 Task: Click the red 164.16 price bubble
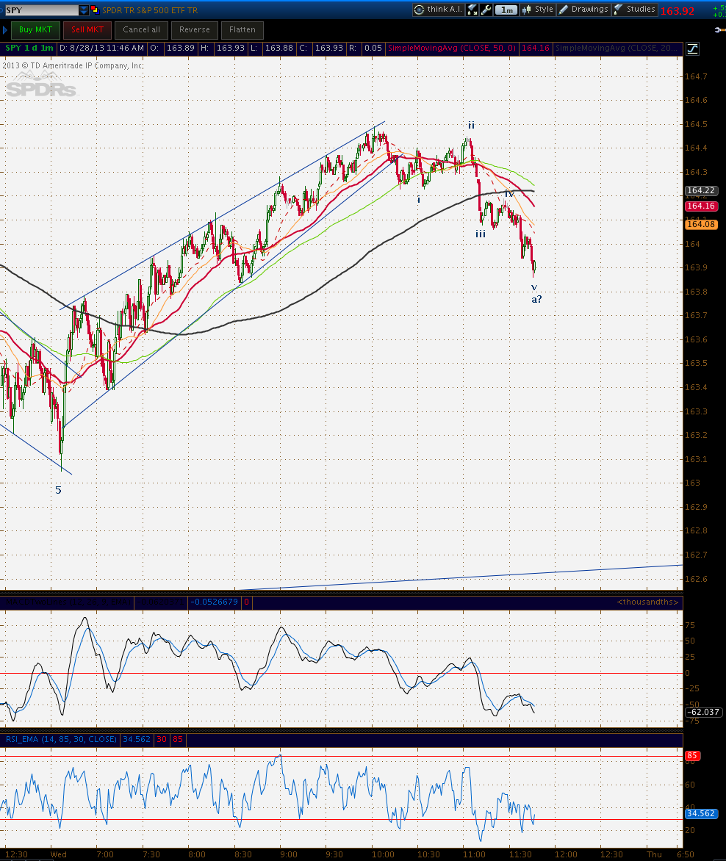point(701,206)
